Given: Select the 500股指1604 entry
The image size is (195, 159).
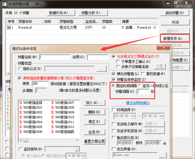Looking at the screenshot, I should click(x=32, y=122).
